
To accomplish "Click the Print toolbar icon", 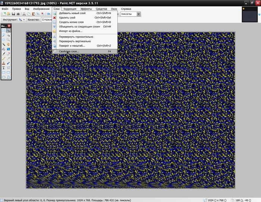I will [18, 14].
